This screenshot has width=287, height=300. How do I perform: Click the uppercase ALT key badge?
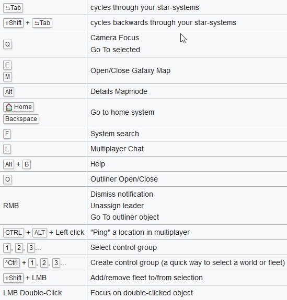pyautogui.click(x=40, y=233)
